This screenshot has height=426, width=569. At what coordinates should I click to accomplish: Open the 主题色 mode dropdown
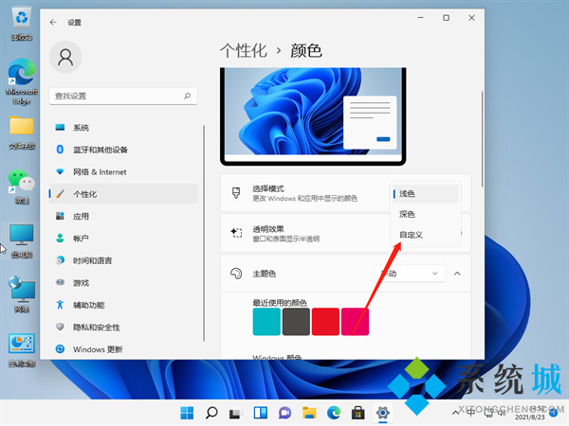click(x=410, y=274)
